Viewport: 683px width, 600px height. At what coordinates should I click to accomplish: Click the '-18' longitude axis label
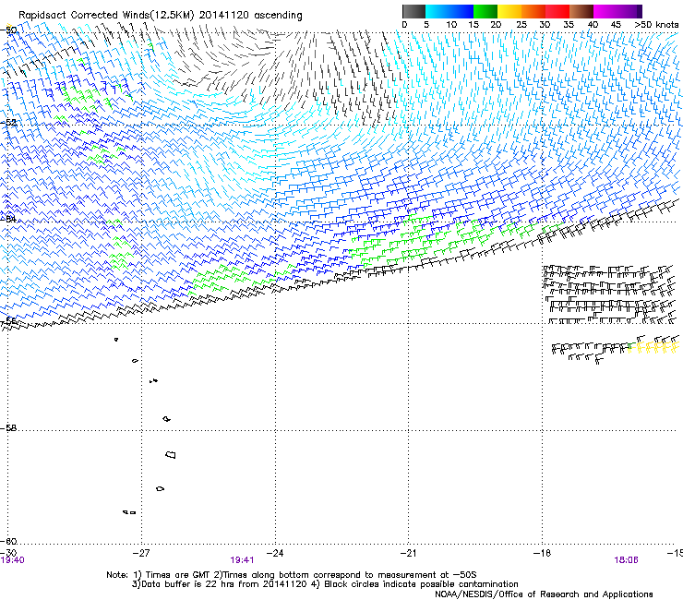pyautogui.click(x=542, y=553)
